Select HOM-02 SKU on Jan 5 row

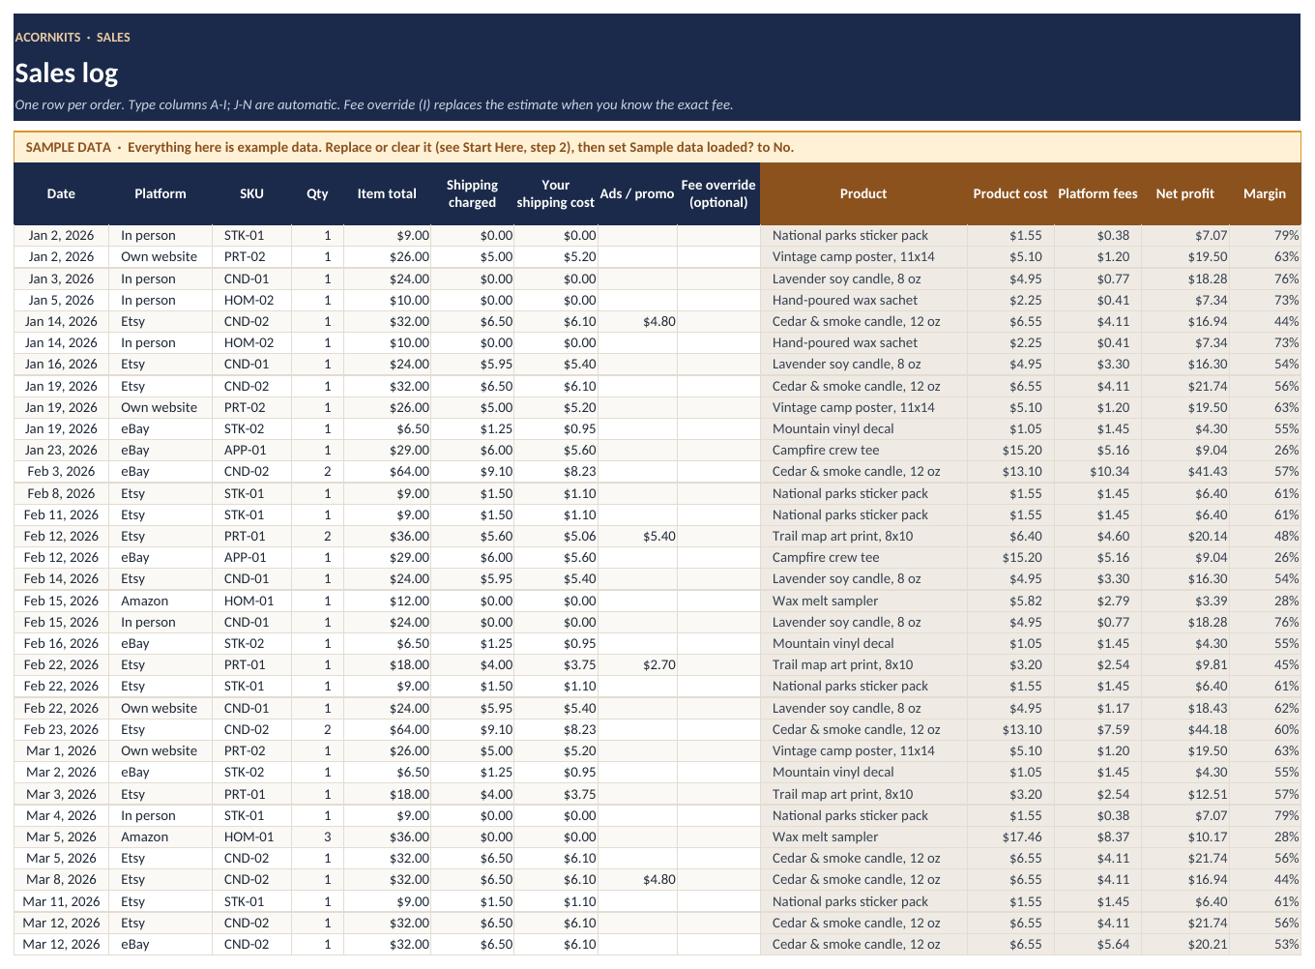pyautogui.click(x=251, y=300)
